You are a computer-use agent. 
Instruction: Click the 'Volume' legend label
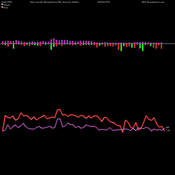point(7,5)
